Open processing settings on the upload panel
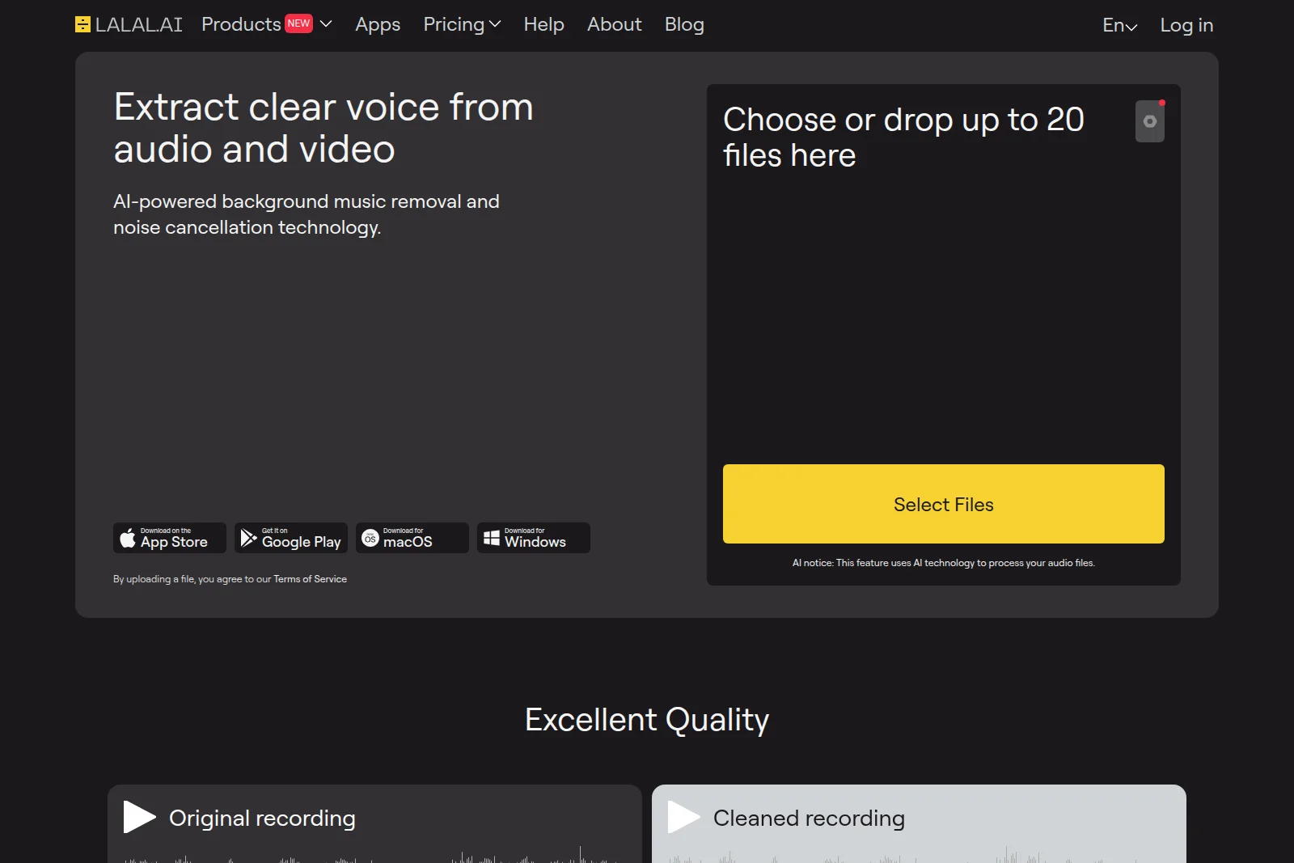The width and height of the screenshot is (1294, 863). 1149,121
